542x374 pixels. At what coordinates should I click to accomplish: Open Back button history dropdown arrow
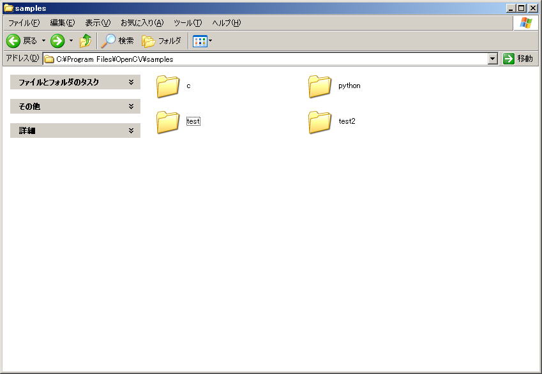click(43, 41)
